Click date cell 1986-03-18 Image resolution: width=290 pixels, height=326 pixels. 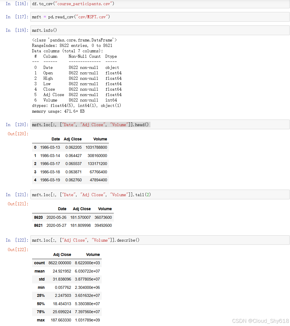point(50,172)
